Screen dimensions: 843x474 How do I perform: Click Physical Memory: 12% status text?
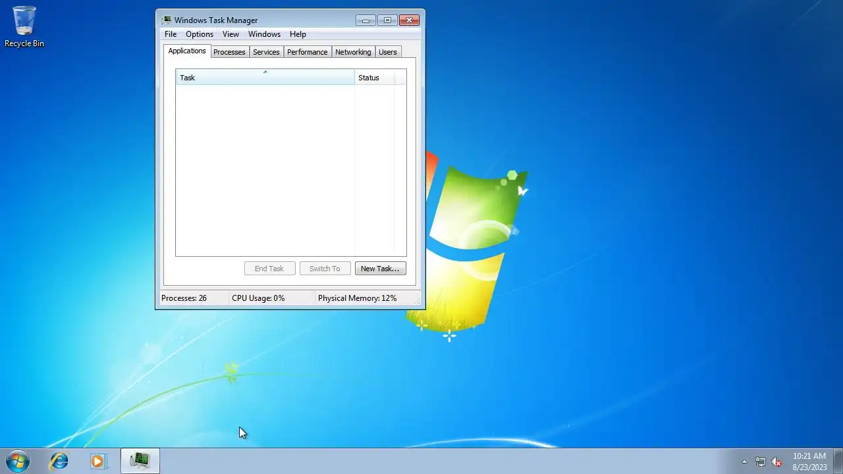coord(358,298)
